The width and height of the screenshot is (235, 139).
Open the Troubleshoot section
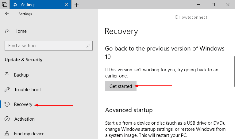[x=28, y=89]
